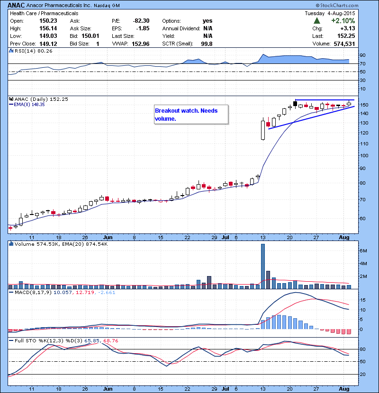Image resolution: width=379 pixels, height=393 pixels.
Task: Click the Health Care / Pharmaceuticals sector text
Action: tap(44, 13)
